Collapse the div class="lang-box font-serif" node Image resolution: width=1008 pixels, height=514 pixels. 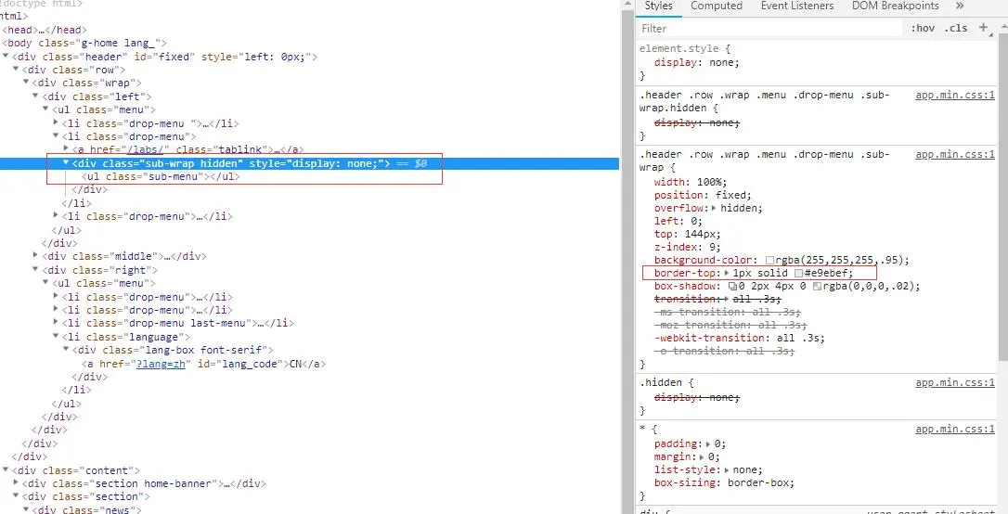(66, 350)
